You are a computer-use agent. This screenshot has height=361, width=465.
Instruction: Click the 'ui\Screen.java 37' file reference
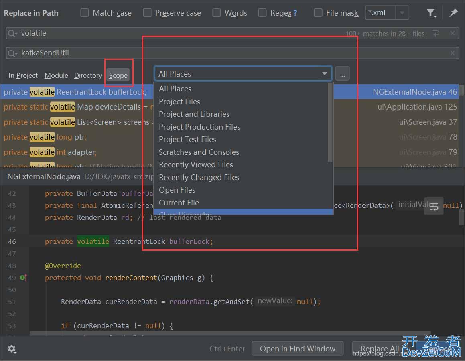(x=428, y=122)
